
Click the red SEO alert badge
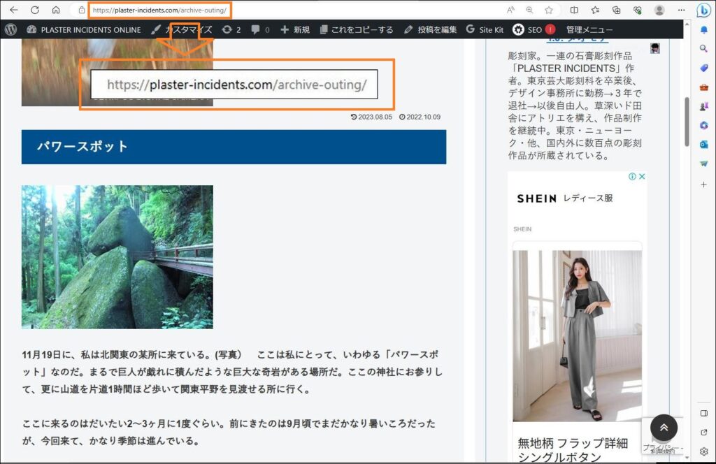point(550,29)
